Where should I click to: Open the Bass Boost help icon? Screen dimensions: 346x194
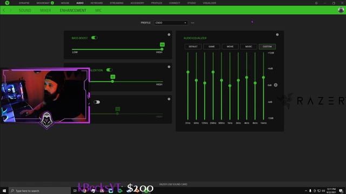(169, 34)
